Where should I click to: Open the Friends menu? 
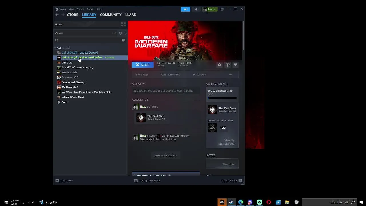click(x=80, y=9)
